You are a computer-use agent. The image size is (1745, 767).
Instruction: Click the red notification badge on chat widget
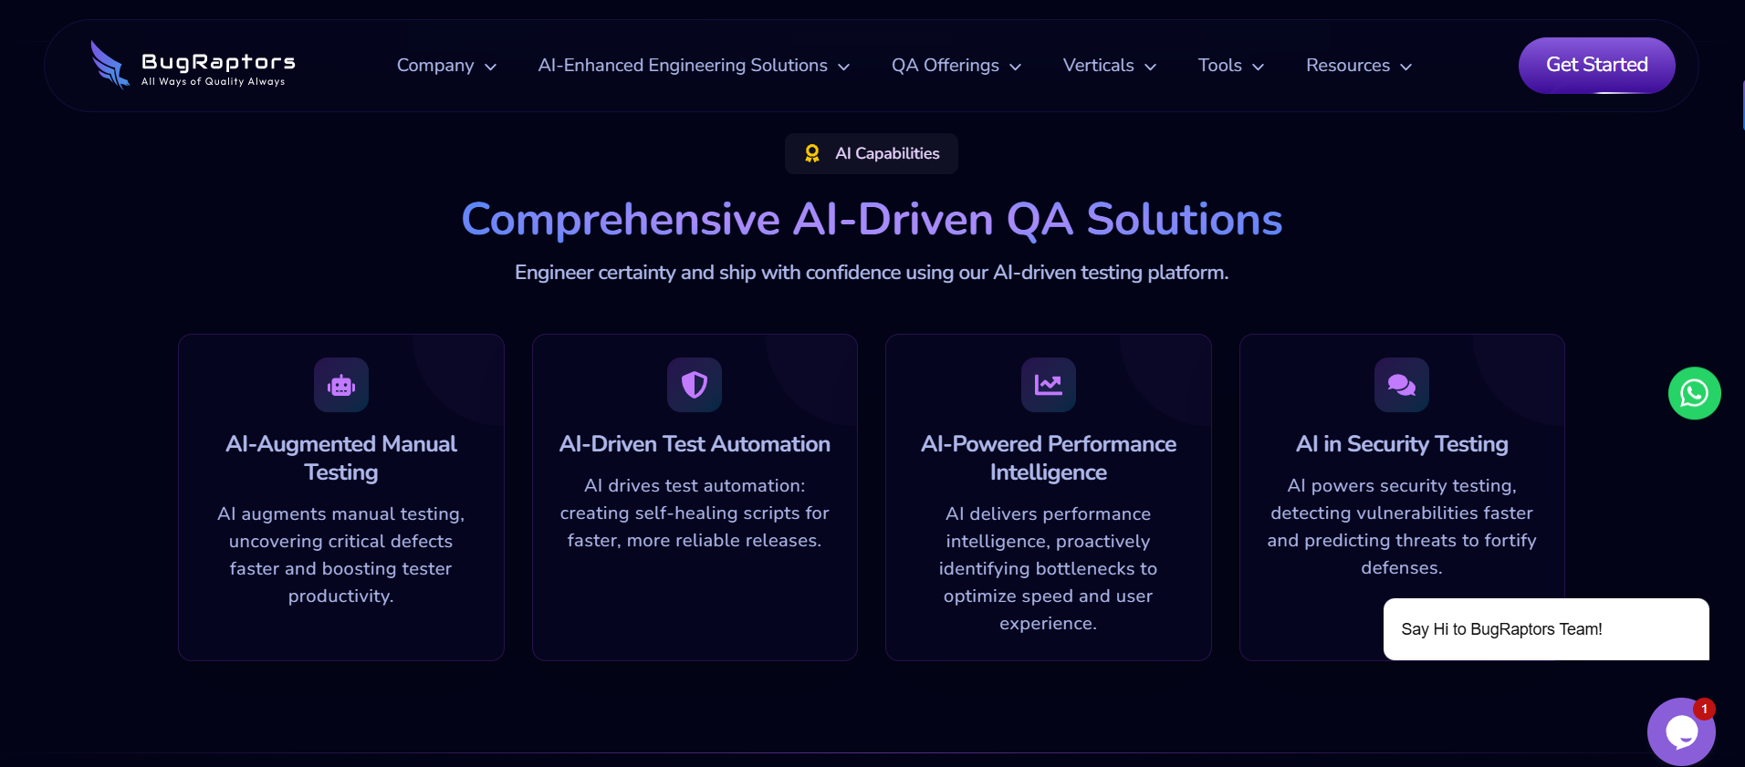pos(1704,709)
